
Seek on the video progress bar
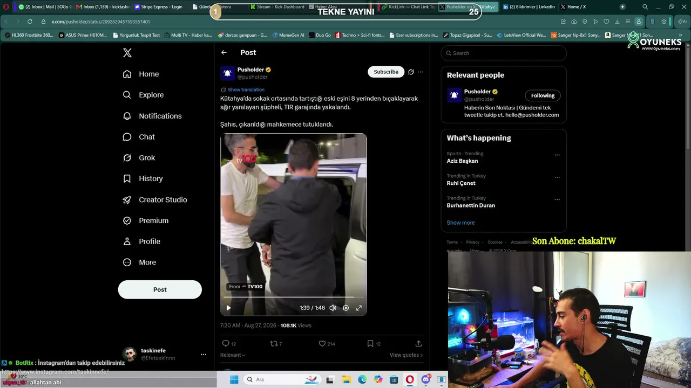(x=293, y=297)
